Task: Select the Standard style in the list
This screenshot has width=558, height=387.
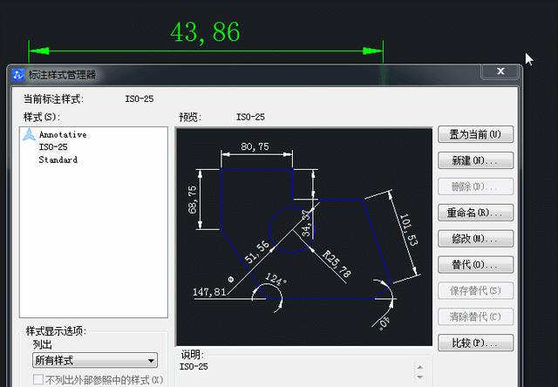Action: [x=58, y=160]
